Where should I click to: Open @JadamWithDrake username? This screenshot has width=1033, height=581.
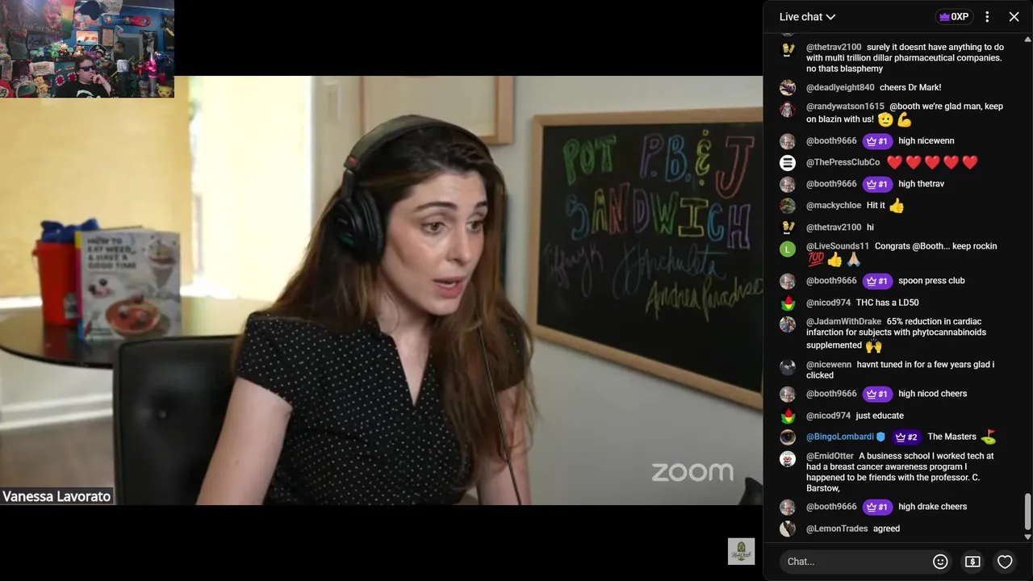pyautogui.click(x=843, y=321)
